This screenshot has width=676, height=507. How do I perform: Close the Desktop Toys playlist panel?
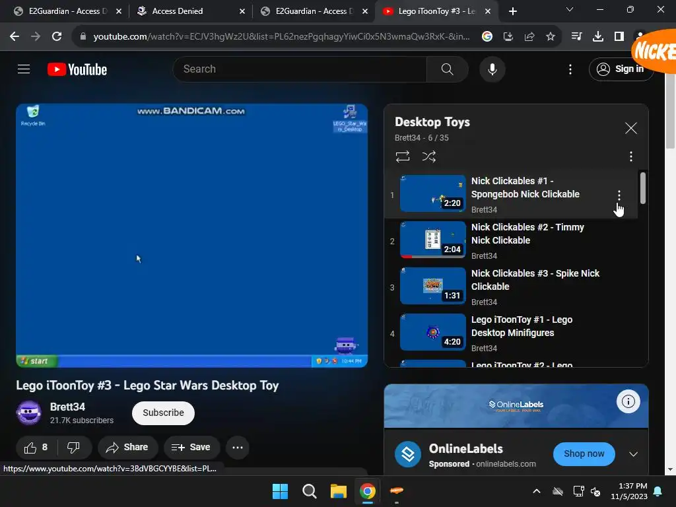click(x=630, y=128)
